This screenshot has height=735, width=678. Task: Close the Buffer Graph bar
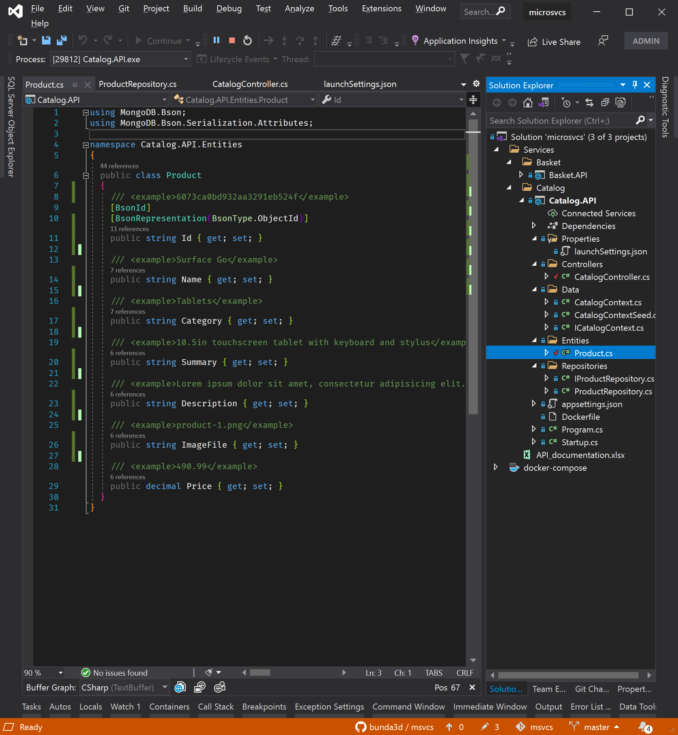(x=472, y=687)
